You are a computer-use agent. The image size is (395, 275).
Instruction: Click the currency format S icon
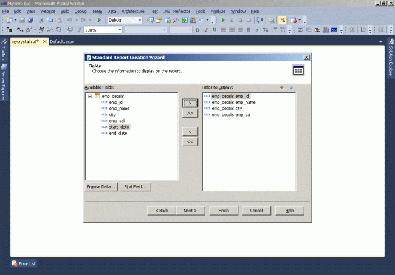point(249,30)
